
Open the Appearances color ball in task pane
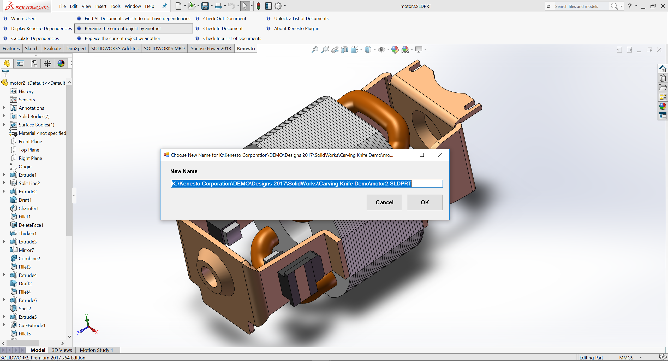[x=663, y=106]
